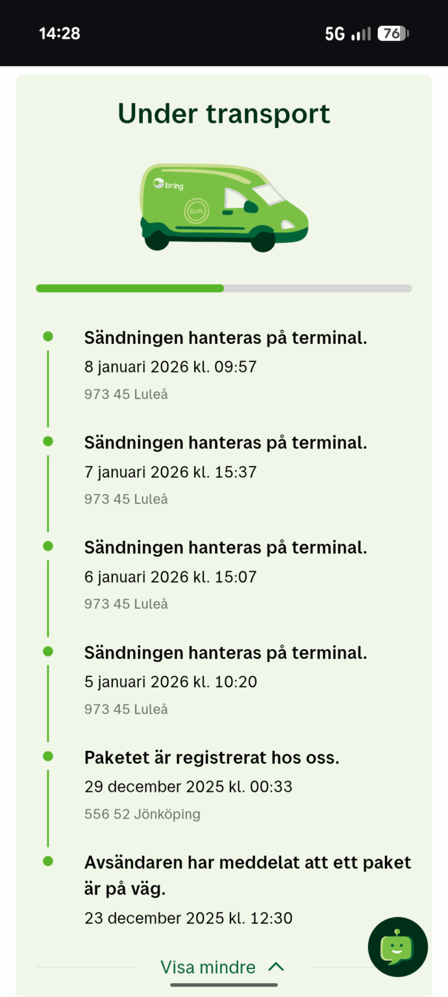The image size is (448, 997).
Task: Tap the Bring logo on the van
Action: tap(170, 184)
